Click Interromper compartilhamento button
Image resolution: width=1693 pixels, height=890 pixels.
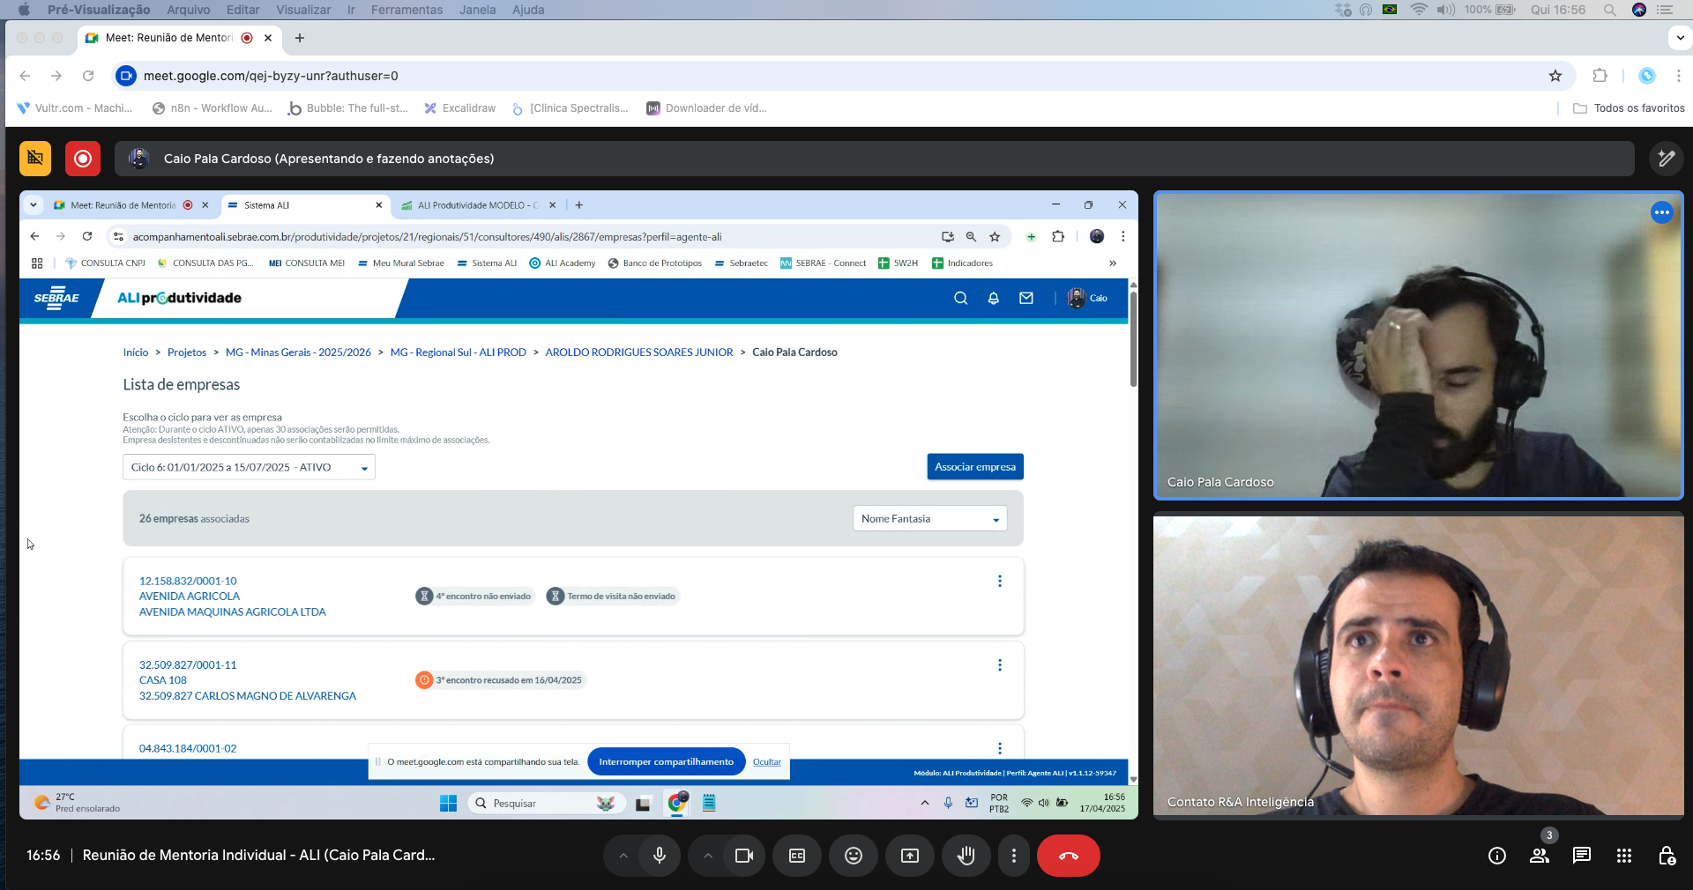[666, 762]
